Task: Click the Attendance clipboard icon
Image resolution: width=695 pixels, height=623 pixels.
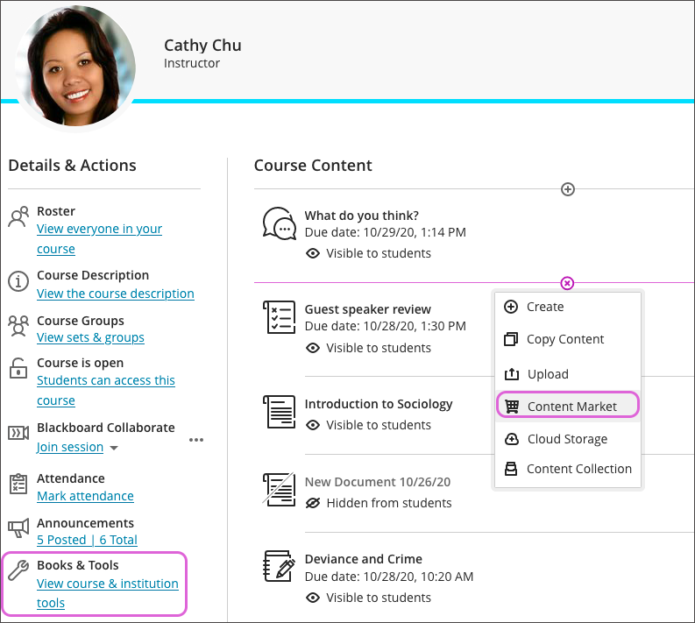Action: (18, 484)
